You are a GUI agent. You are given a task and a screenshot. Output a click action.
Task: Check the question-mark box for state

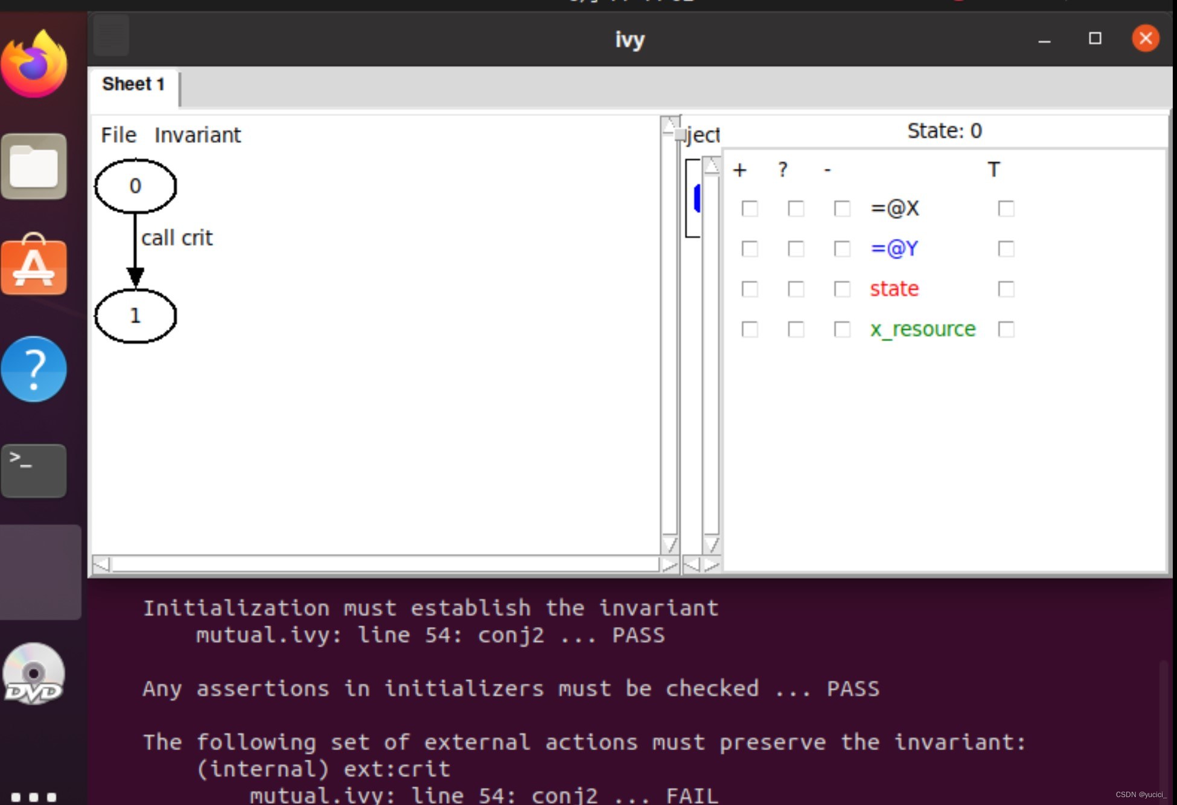796,289
